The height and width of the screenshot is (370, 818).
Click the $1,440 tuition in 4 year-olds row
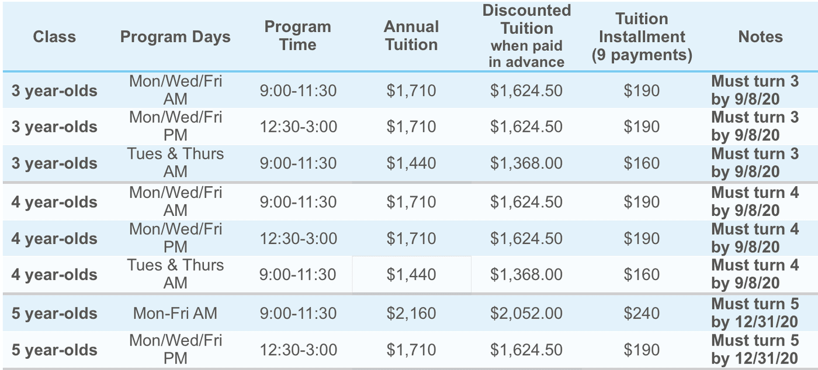tap(411, 274)
